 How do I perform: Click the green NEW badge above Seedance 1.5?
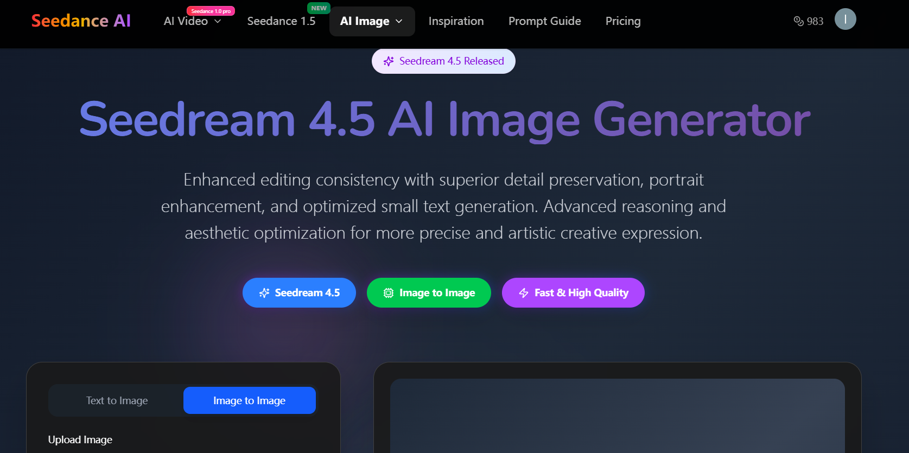pos(319,8)
